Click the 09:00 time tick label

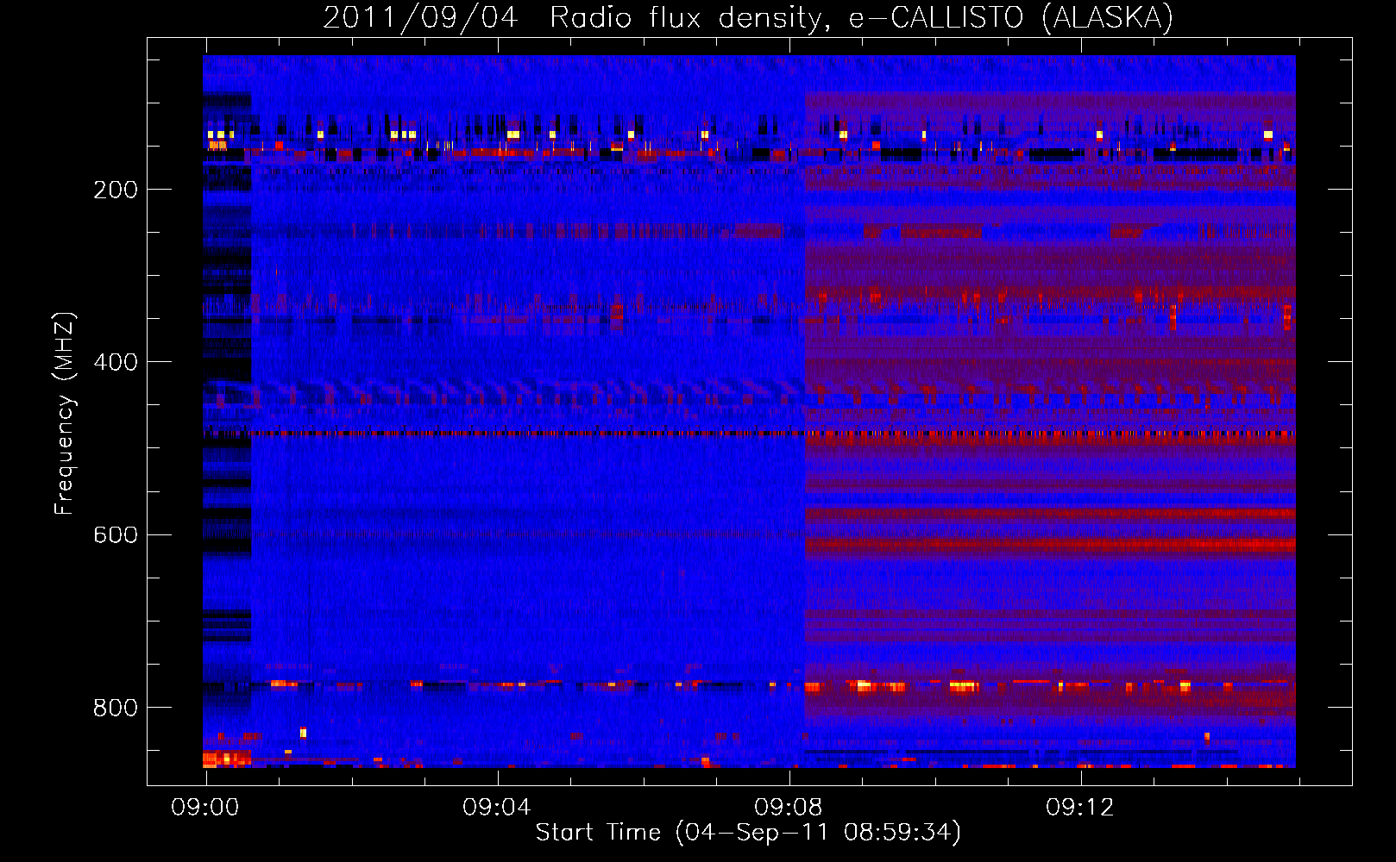point(205,807)
